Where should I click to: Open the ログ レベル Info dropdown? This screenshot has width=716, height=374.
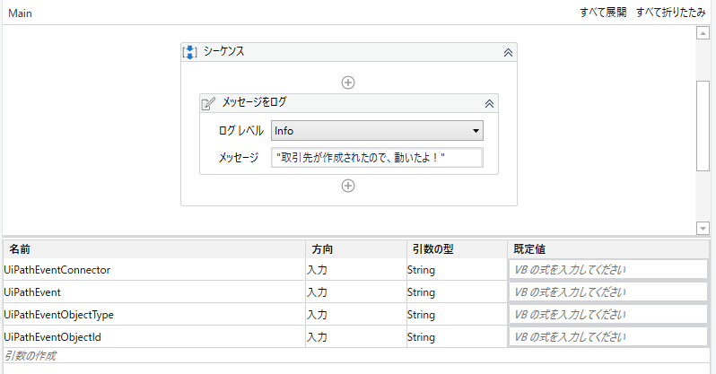pos(377,131)
